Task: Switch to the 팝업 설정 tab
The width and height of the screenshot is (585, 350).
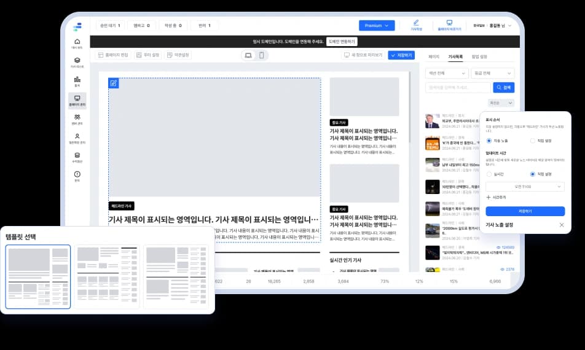Action: pos(479,56)
